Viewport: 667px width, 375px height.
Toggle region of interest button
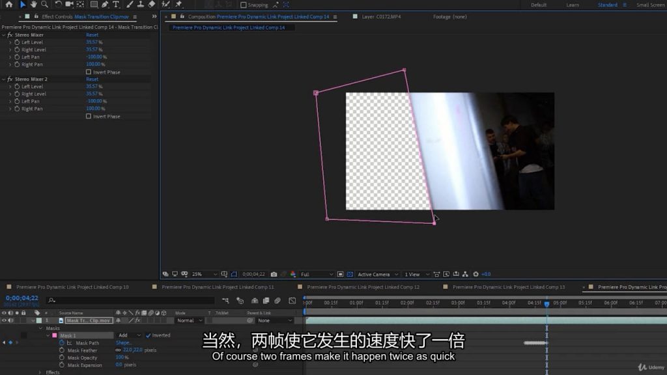click(340, 274)
